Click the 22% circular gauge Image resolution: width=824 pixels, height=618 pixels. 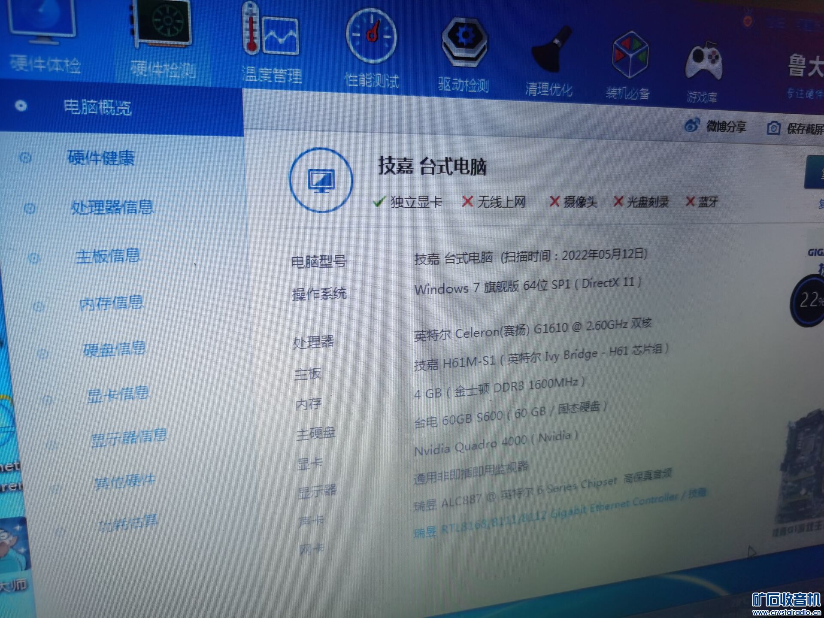809,301
